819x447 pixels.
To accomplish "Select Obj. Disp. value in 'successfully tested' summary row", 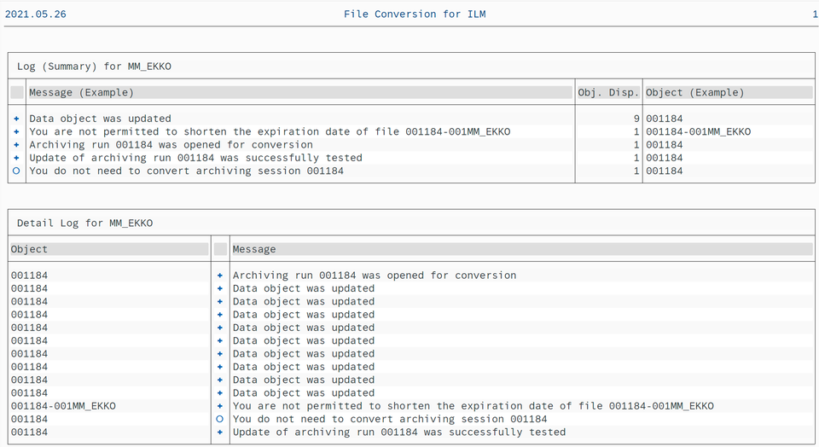I will click(636, 158).
